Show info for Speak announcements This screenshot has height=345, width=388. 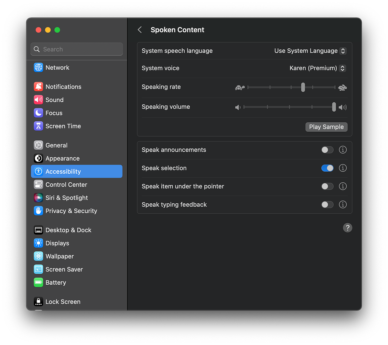point(343,150)
